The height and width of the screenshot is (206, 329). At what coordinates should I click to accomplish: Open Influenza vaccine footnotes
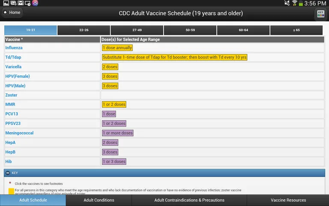click(14, 48)
